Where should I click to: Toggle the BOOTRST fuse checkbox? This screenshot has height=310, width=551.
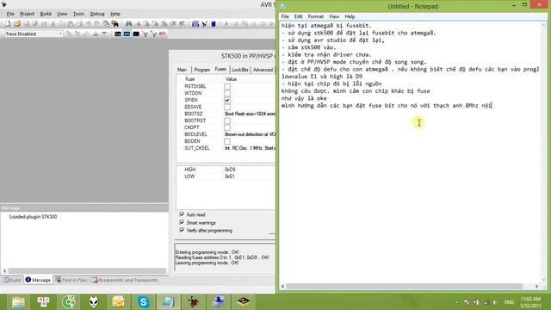pos(227,121)
